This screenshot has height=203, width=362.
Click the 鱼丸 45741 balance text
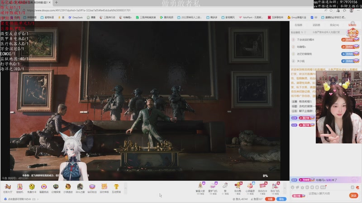click(x=240, y=199)
